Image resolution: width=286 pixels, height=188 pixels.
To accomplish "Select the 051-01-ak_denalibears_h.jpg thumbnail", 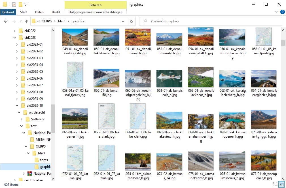I will tap(138, 37).
